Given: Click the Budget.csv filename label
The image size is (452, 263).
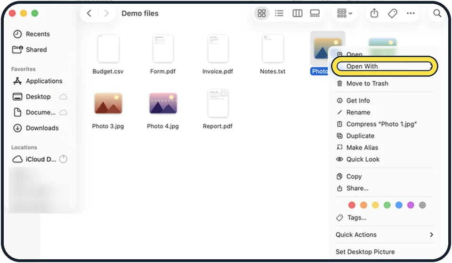Looking at the screenshot, I should (108, 71).
